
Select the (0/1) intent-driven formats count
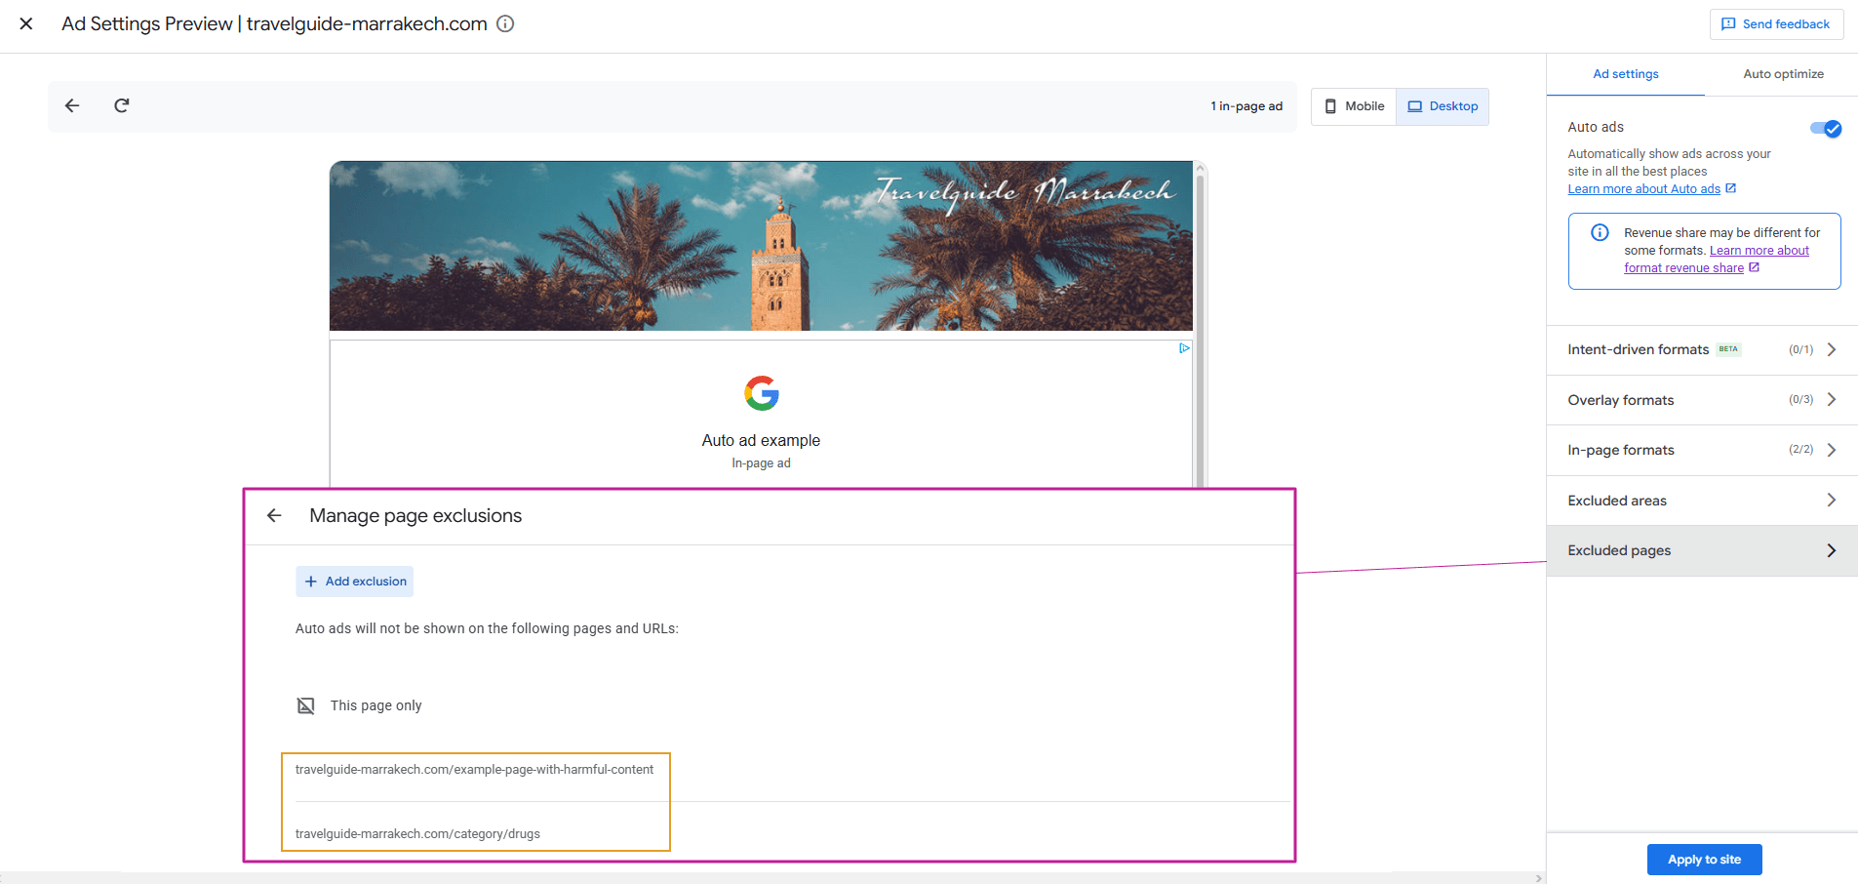pyautogui.click(x=1800, y=349)
